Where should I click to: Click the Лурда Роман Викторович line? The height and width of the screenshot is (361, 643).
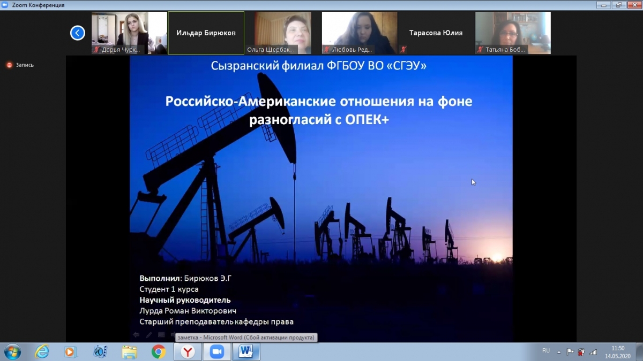point(188,311)
